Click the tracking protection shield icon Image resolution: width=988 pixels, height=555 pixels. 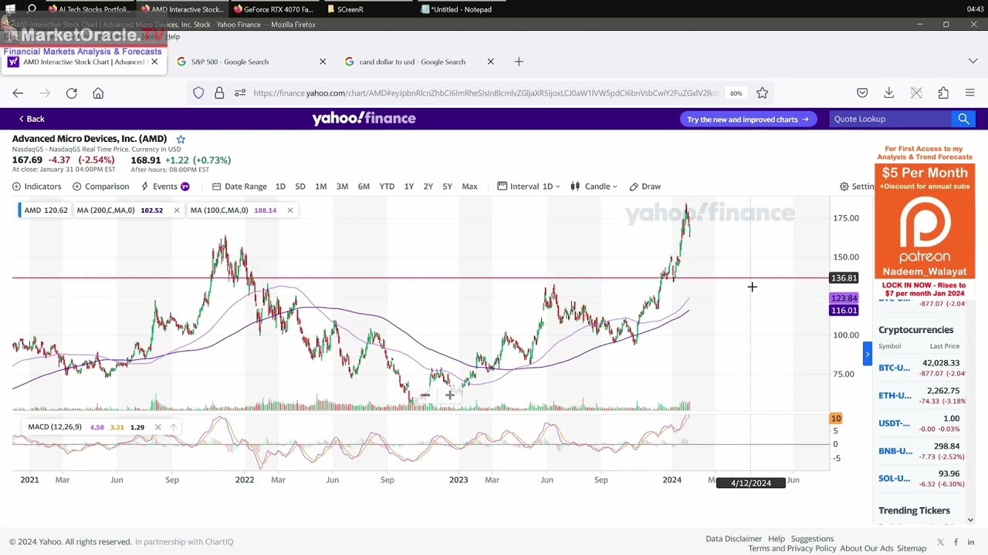pyautogui.click(x=198, y=93)
